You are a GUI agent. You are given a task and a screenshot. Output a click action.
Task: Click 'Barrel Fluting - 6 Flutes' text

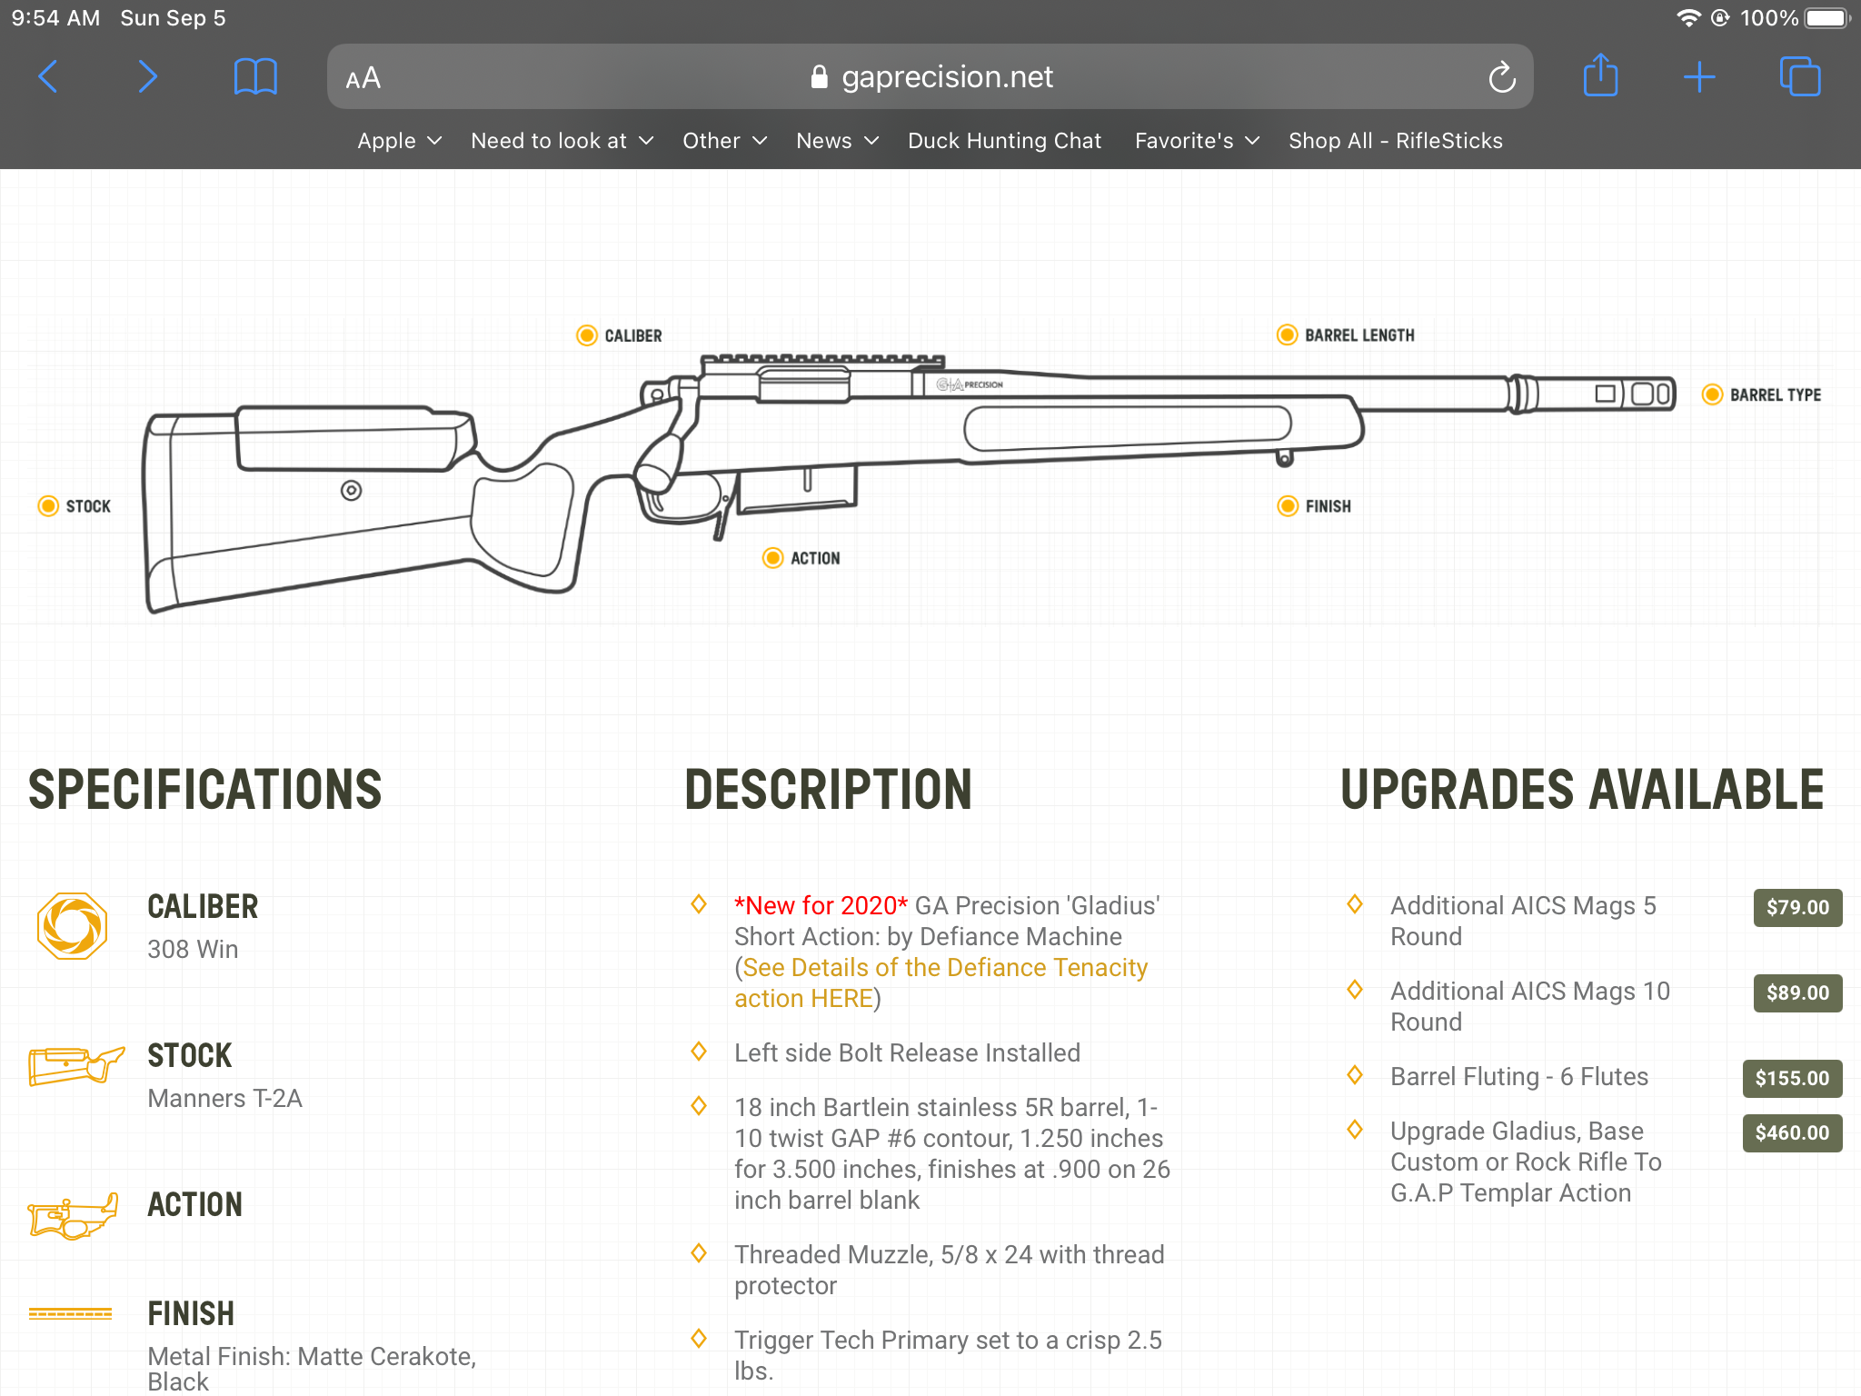1519,1076
